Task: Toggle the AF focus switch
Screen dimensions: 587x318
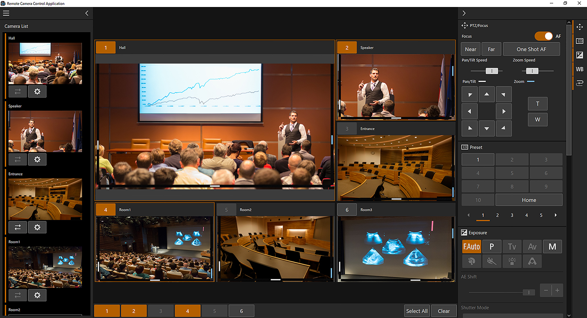Action: tap(544, 36)
